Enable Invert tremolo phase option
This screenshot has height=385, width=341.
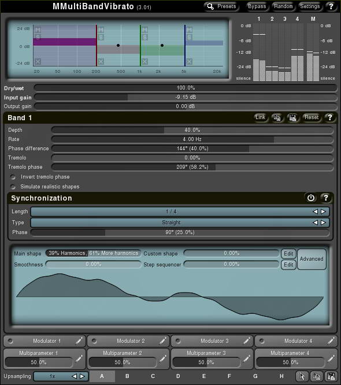coord(13,177)
